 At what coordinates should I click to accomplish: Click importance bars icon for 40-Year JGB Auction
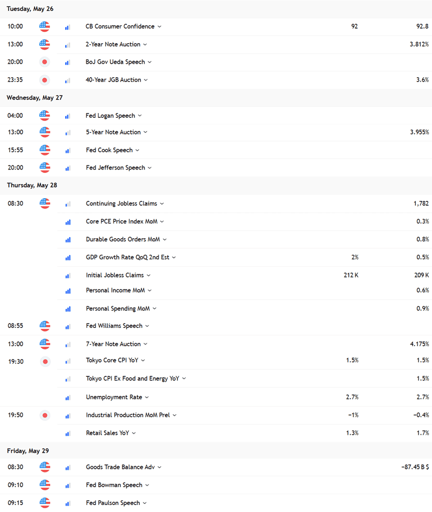coord(67,80)
